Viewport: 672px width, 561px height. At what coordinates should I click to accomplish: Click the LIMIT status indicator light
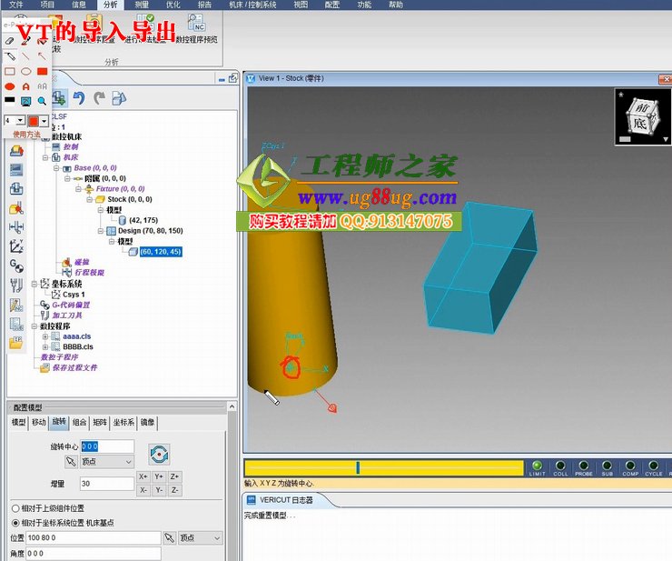pos(537,466)
